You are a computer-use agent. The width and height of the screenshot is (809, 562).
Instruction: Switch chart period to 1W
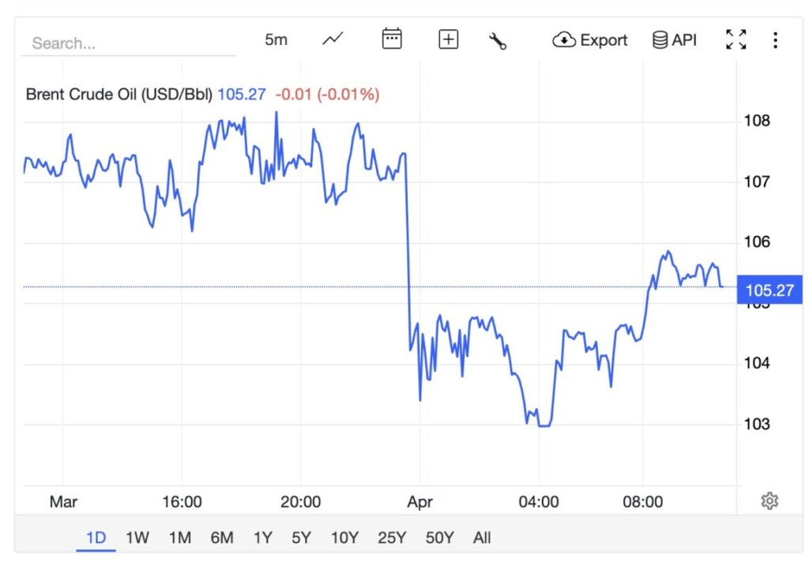coord(137,537)
